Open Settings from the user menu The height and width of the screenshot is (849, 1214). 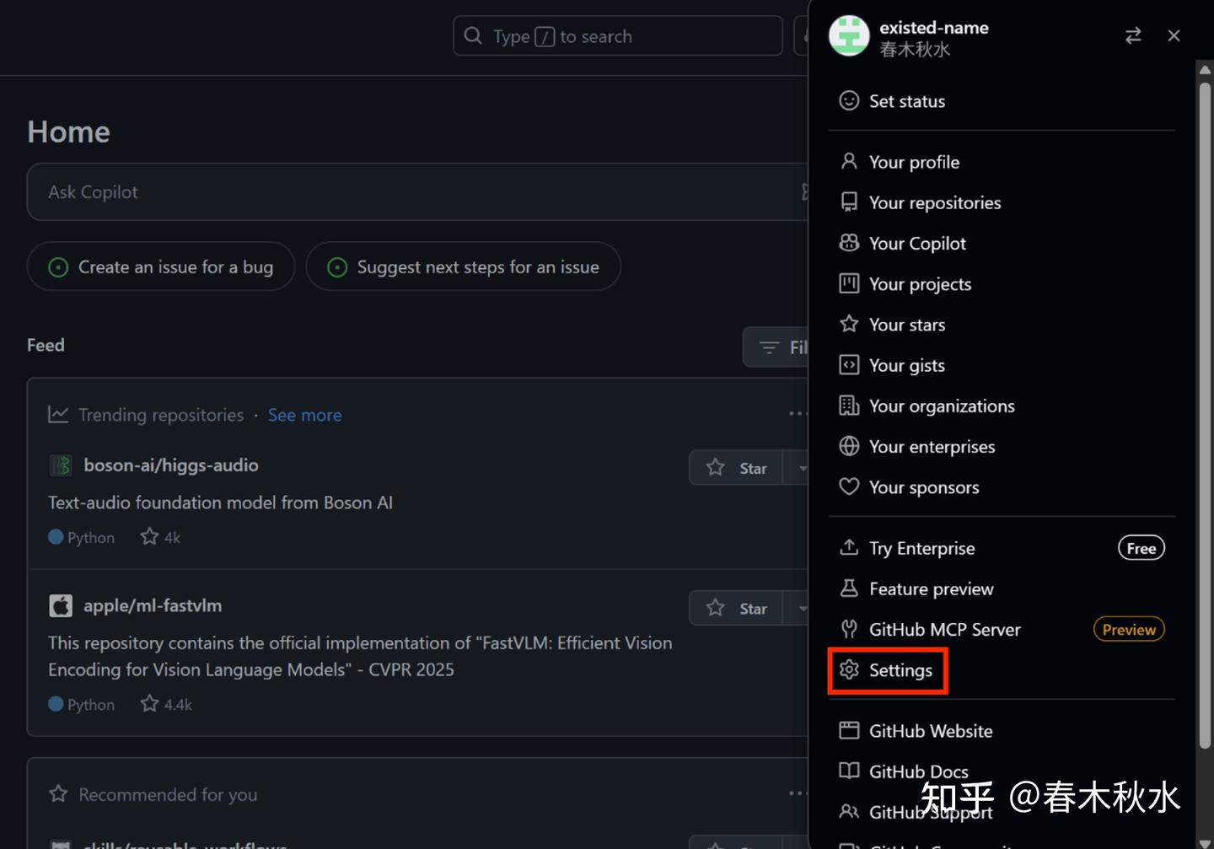1002,669
